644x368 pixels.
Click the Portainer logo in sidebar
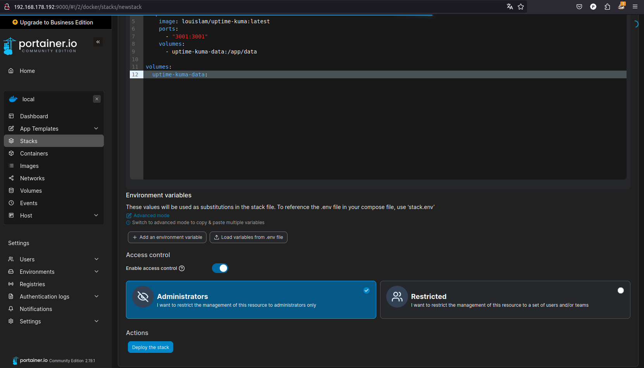click(x=40, y=46)
